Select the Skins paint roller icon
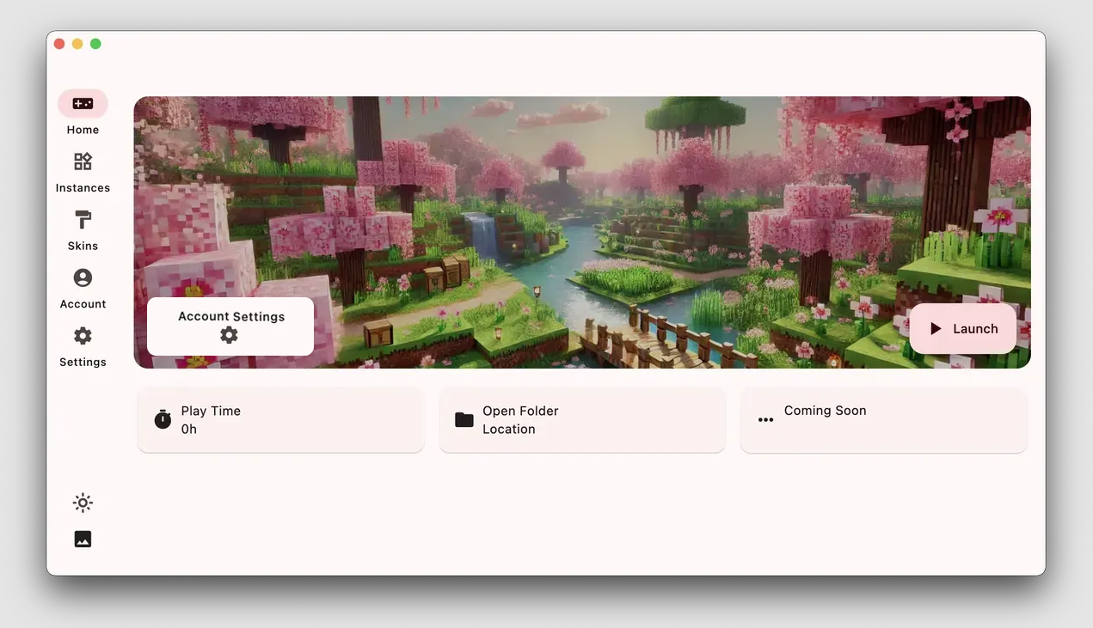This screenshot has height=628, width=1093. point(83,220)
